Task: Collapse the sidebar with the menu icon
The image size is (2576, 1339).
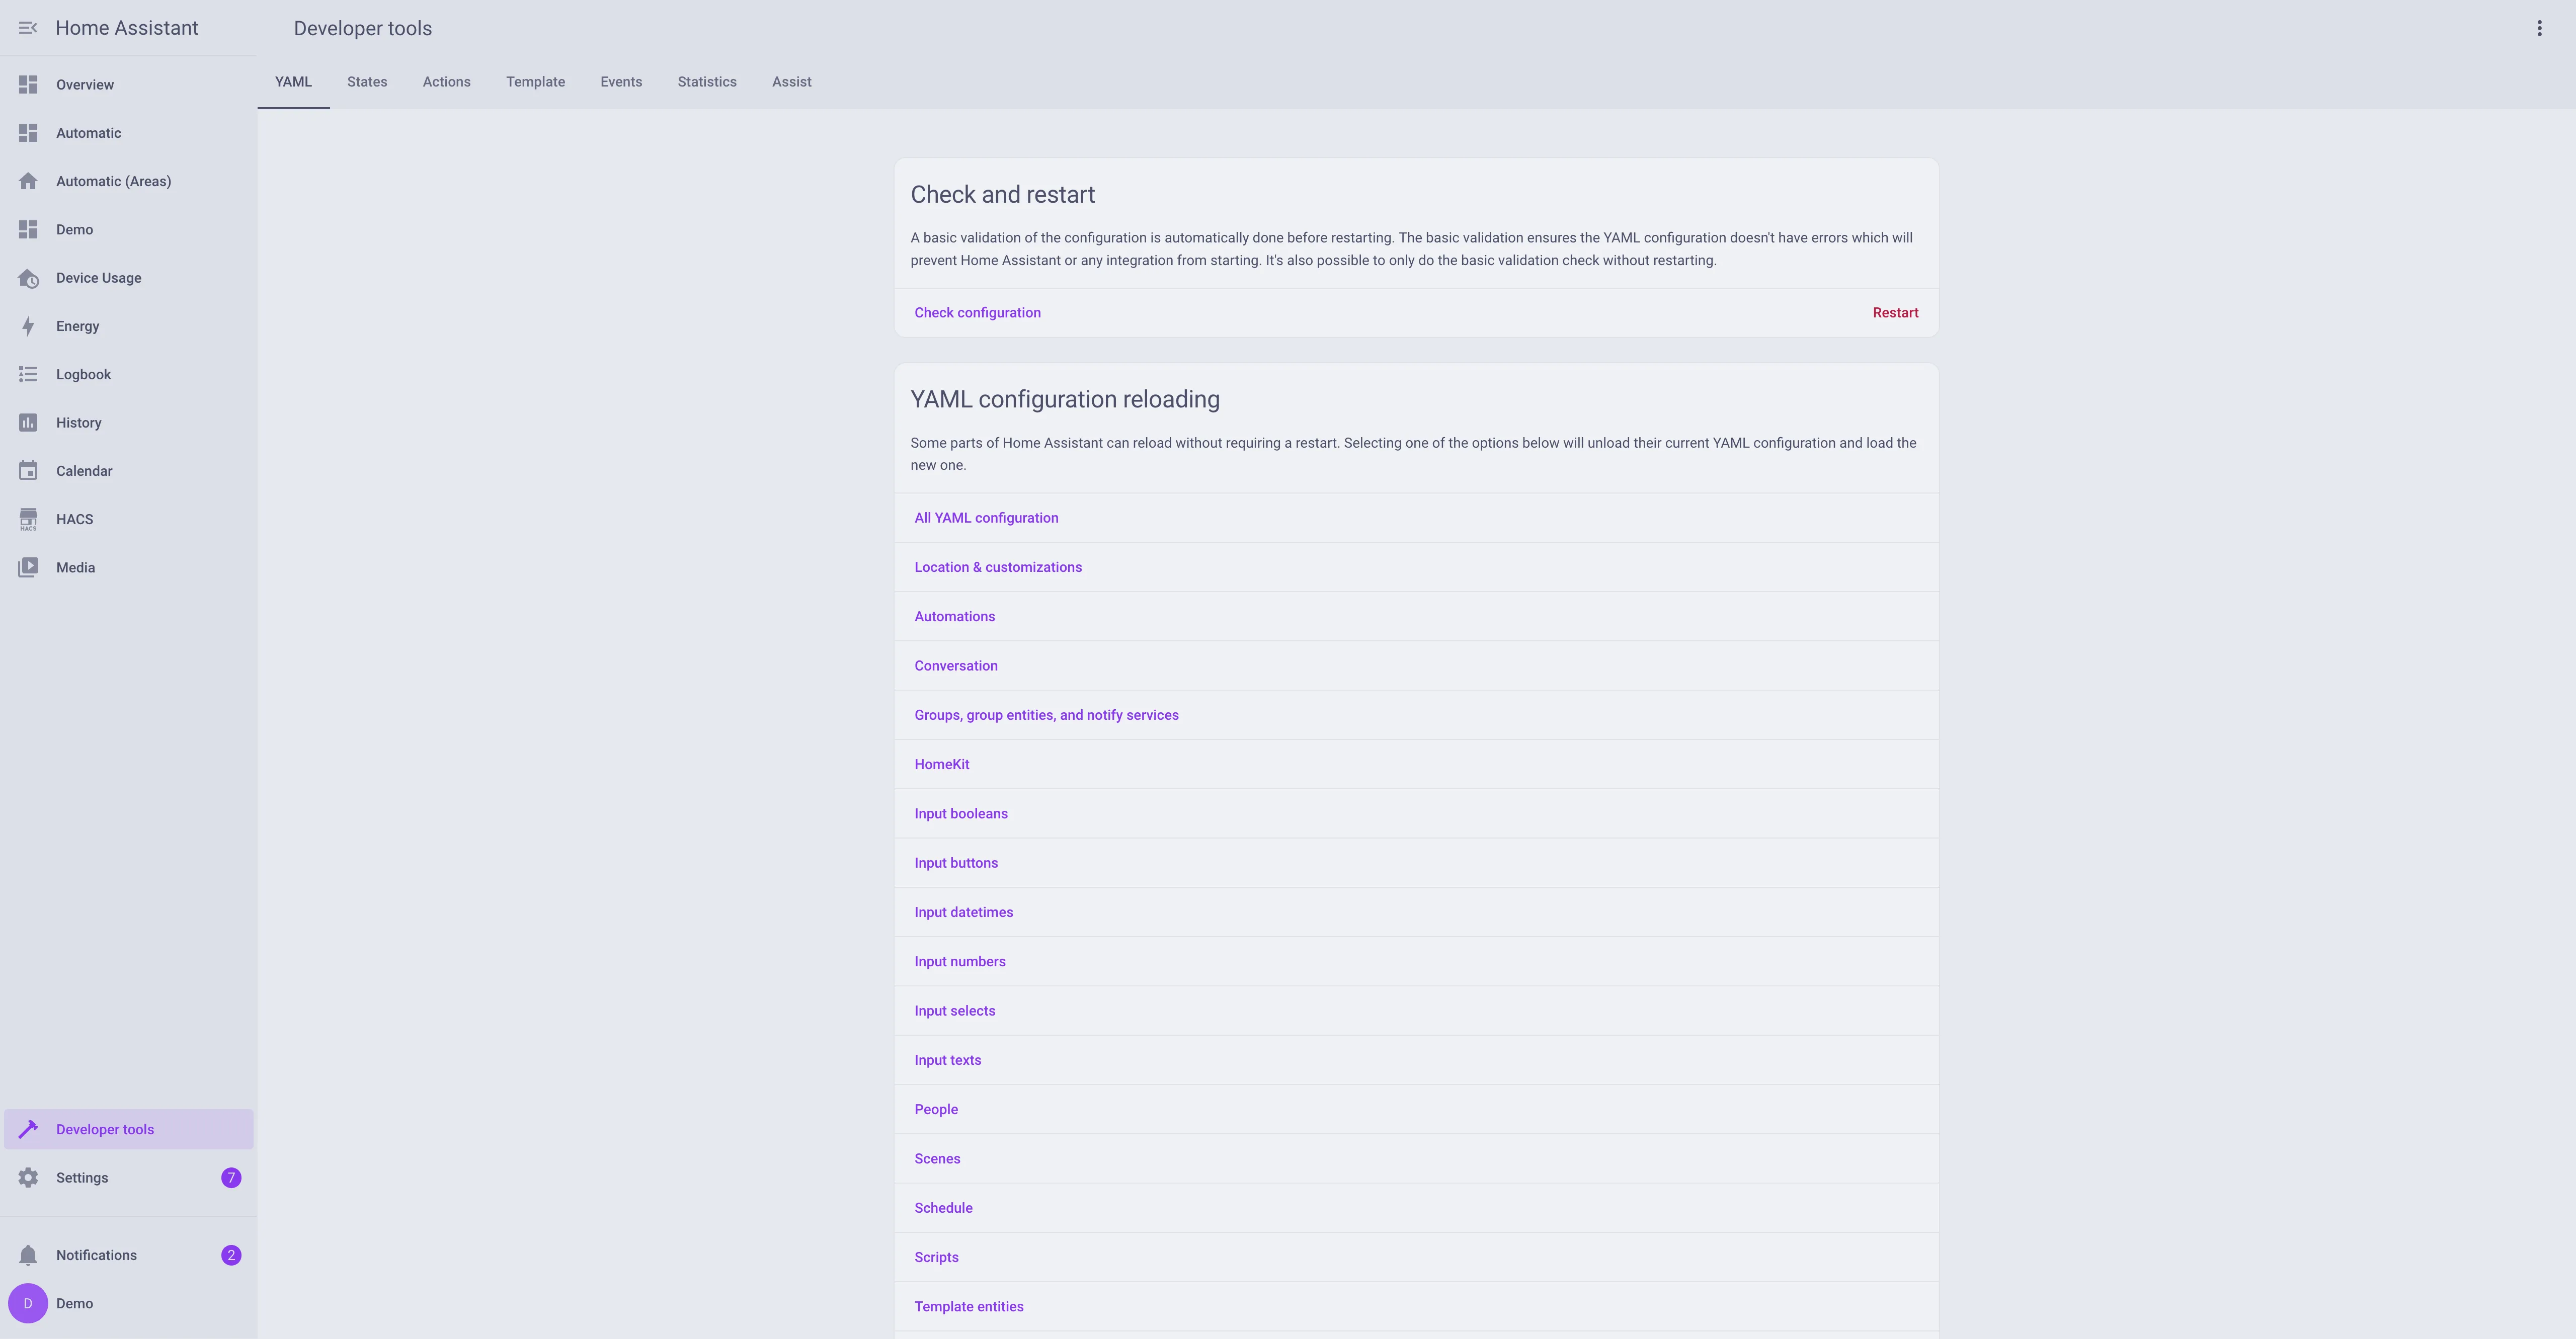Action: (28, 28)
